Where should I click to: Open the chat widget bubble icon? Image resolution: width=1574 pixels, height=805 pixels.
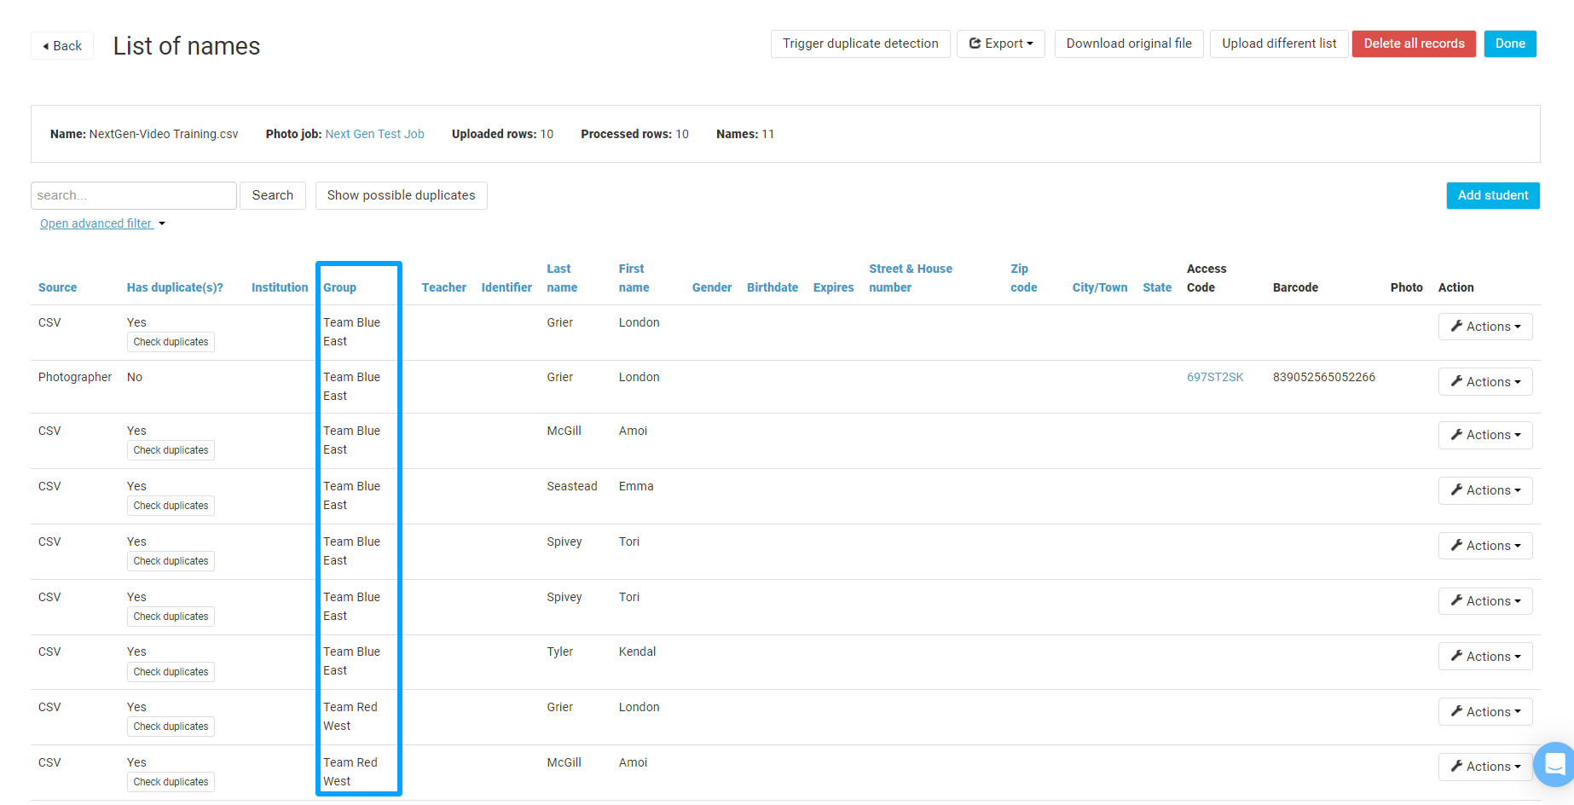(1555, 764)
